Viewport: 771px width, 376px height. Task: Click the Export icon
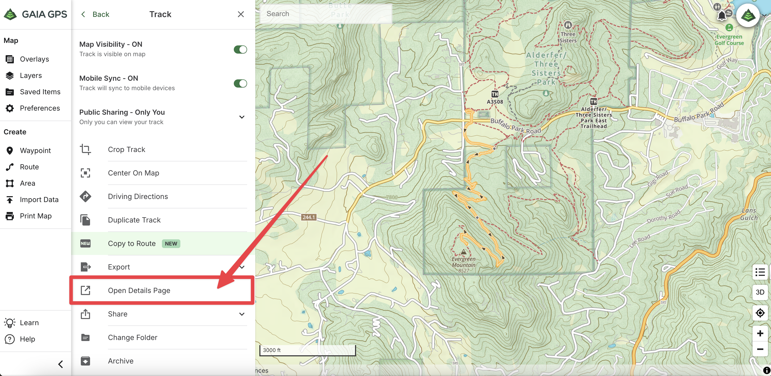point(86,267)
